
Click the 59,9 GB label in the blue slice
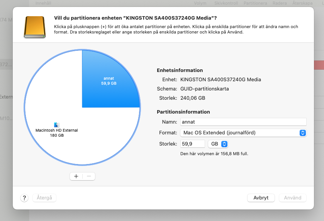[109, 84]
